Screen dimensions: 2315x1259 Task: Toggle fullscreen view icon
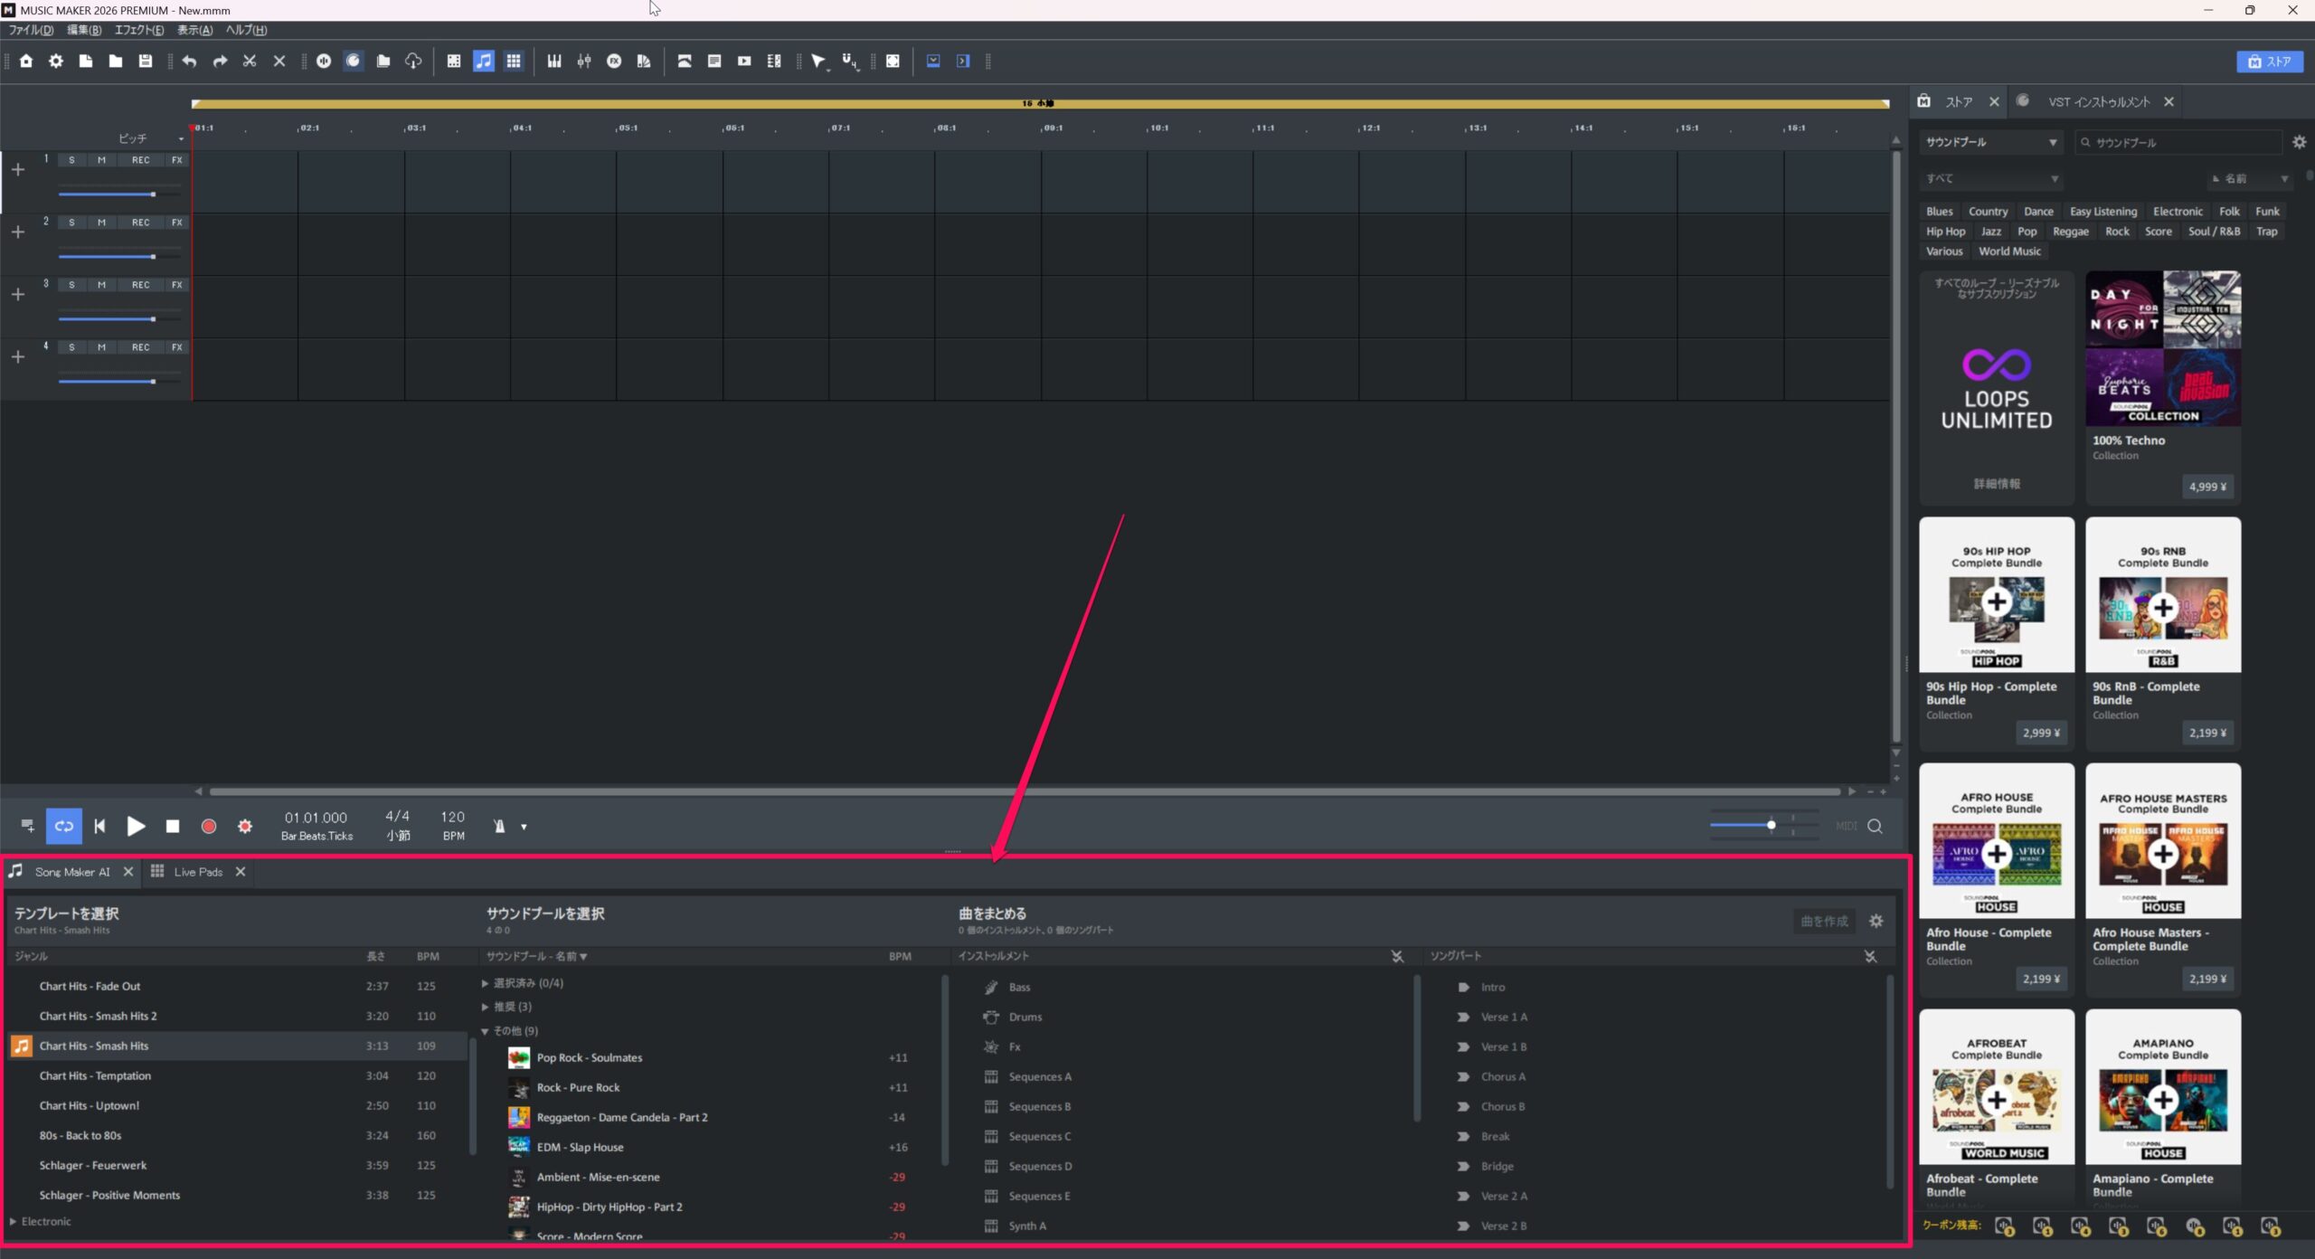(893, 61)
